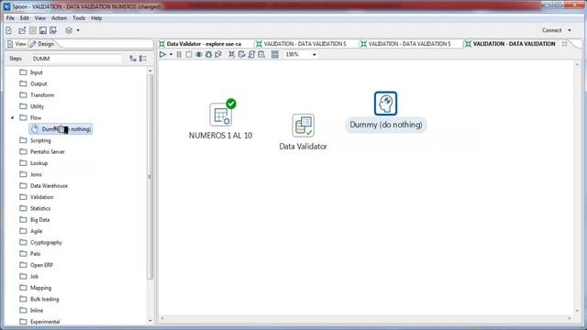Select the Dummy (do nothing) step on the canvas

pos(385,104)
